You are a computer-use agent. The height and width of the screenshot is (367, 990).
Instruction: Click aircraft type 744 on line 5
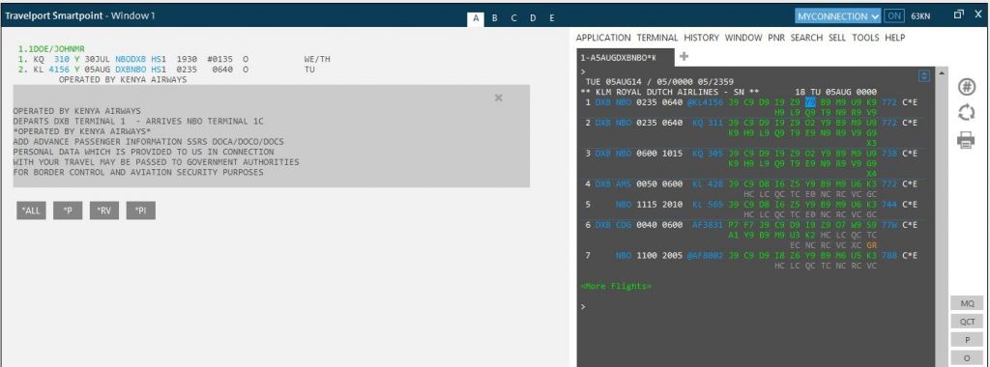click(889, 205)
